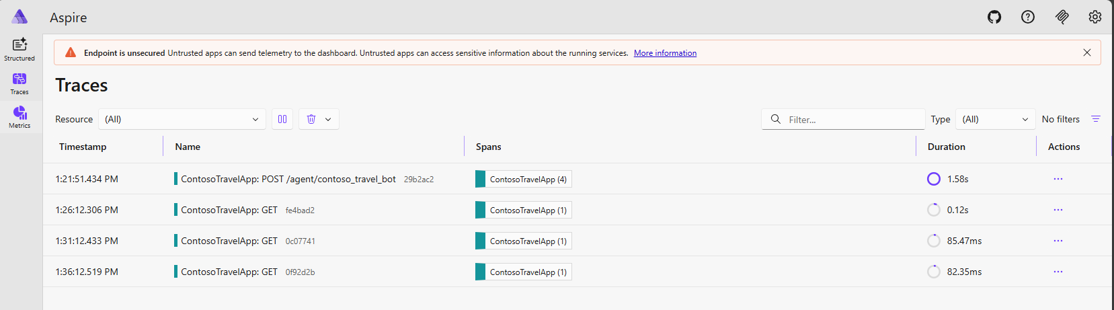This screenshot has width=1114, height=310.
Task: Open actions menu for POST contoso_travel_bot trace
Action: point(1058,179)
